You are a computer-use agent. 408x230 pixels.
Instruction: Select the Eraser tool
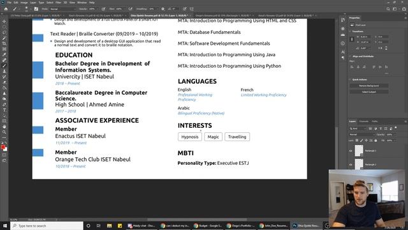pyautogui.click(x=4, y=82)
